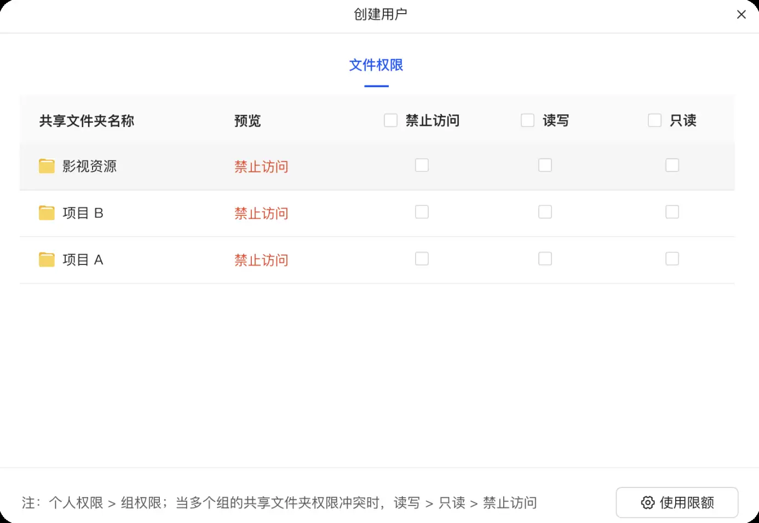Close the 创建用户 dialog
The height and width of the screenshot is (523, 759).
click(741, 14)
